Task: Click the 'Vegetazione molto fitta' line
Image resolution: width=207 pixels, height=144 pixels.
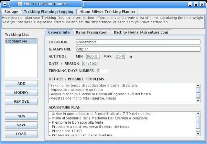Action: pos(82,98)
